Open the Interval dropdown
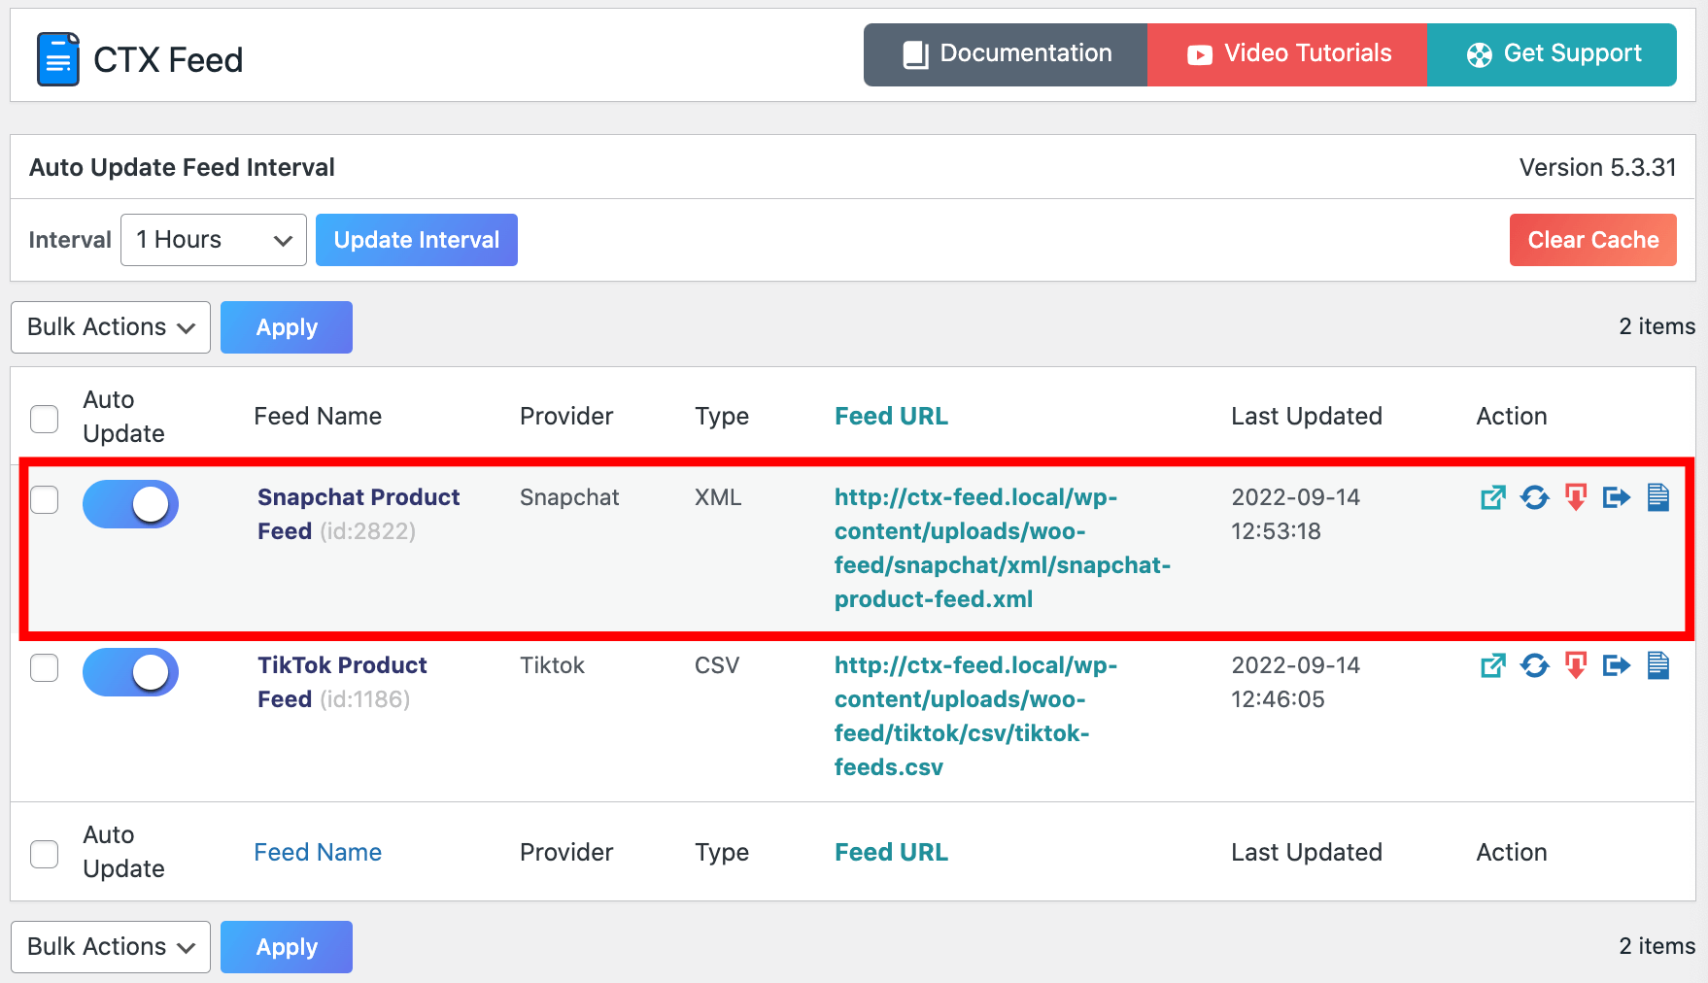 pos(213,239)
